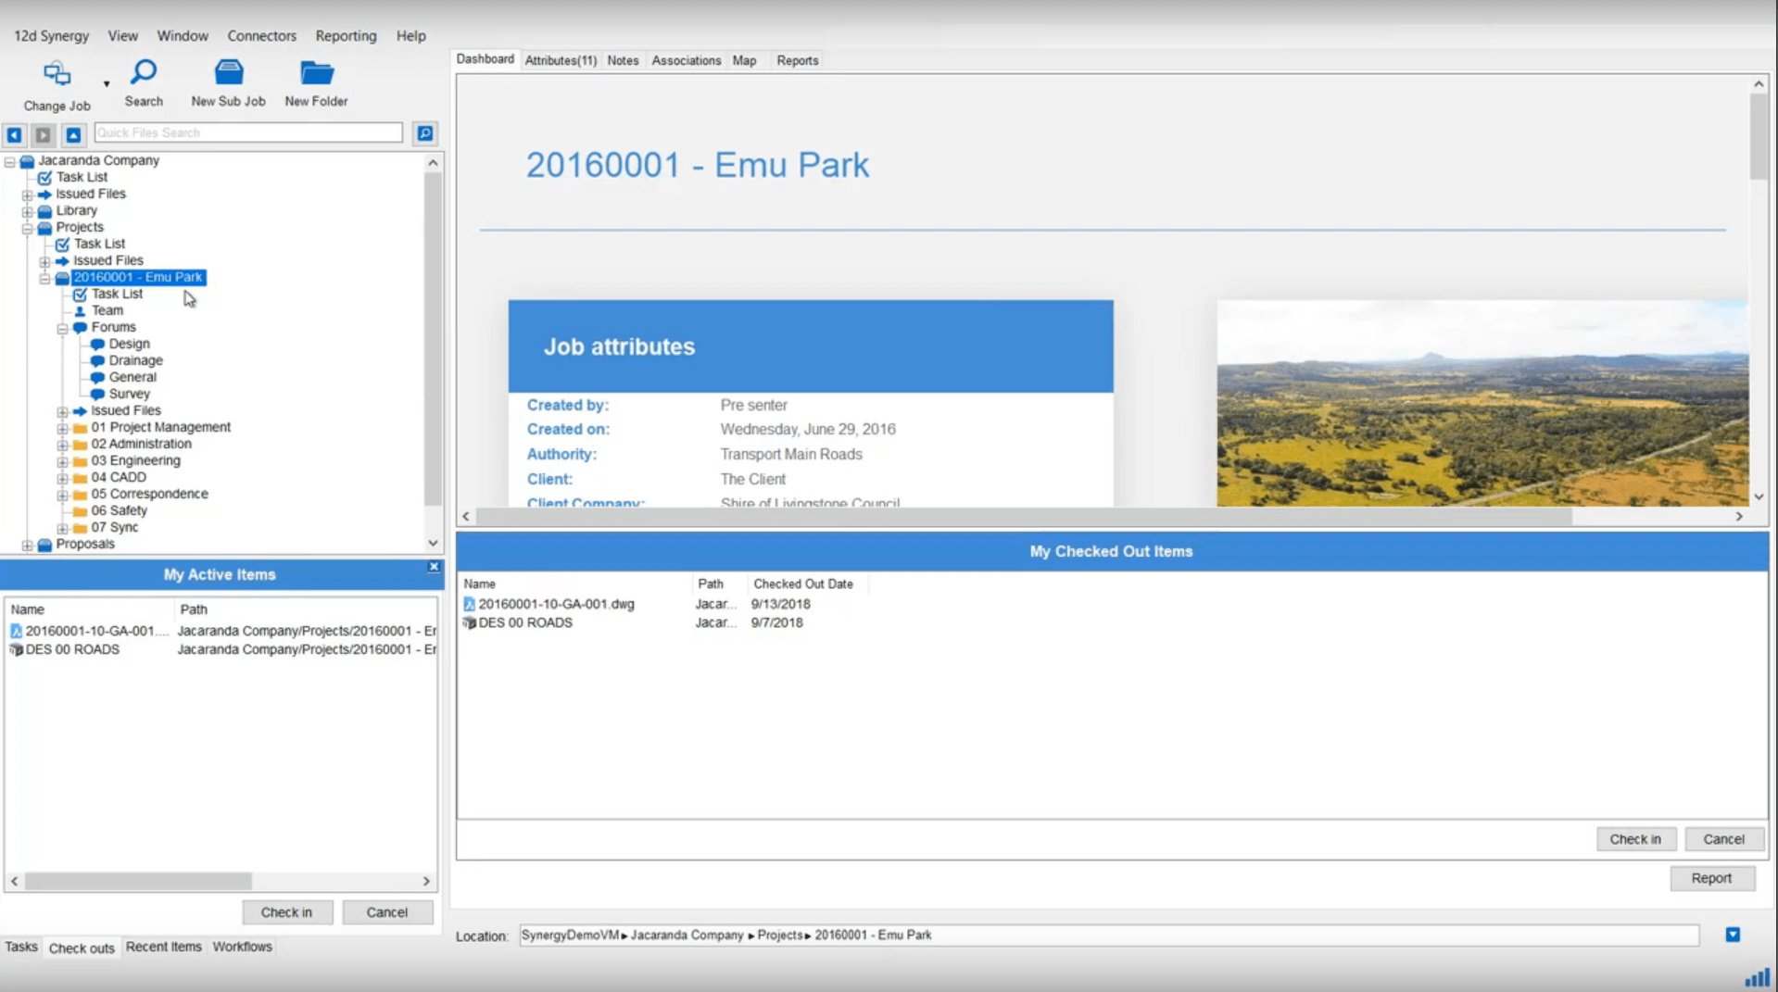Click the My Active Items horizontal scrollbar
Viewport: 1778px width, 992px height.
point(138,881)
